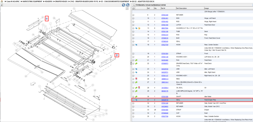Click the green arrow icon in the OIL SEAL row
The width and height of the screenshot is (253, 122).
pyautogui.click(x=136, y=88)
